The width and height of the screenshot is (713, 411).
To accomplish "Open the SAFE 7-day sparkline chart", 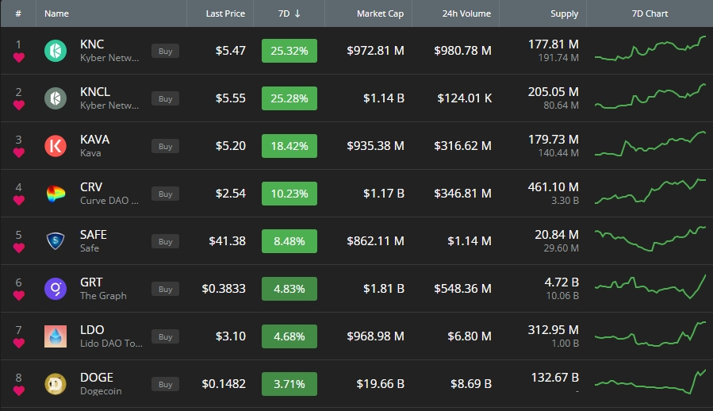I will (650, 240).
